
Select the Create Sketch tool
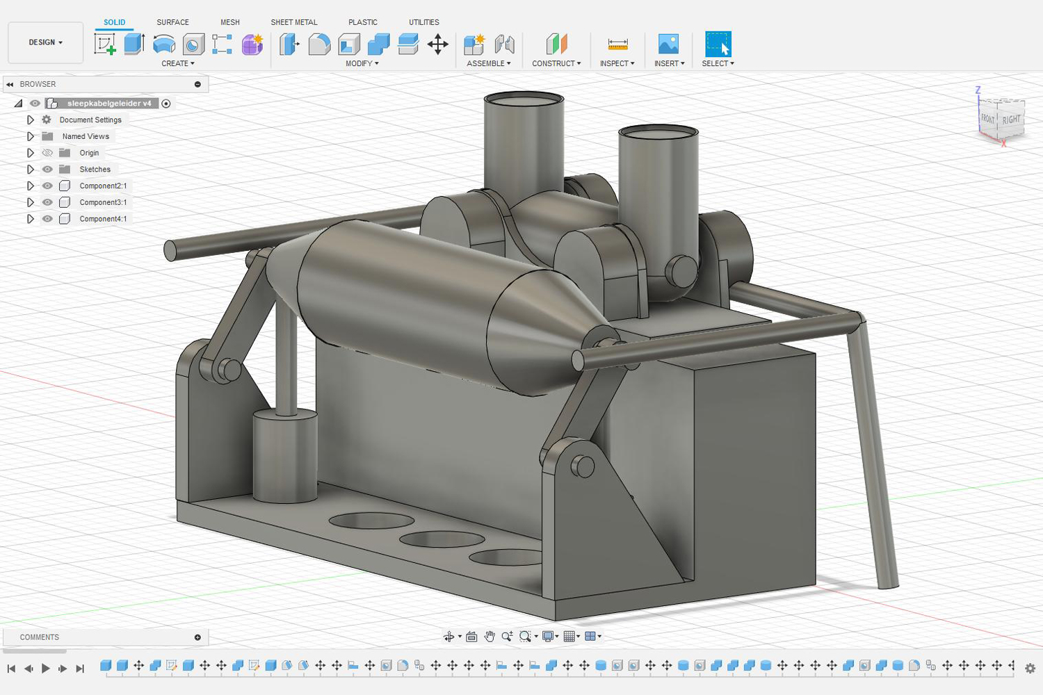click(x=105, y=44)
